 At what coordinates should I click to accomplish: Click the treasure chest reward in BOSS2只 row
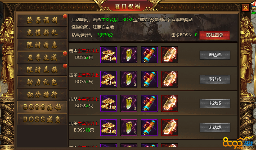click(x=108, y=55)
